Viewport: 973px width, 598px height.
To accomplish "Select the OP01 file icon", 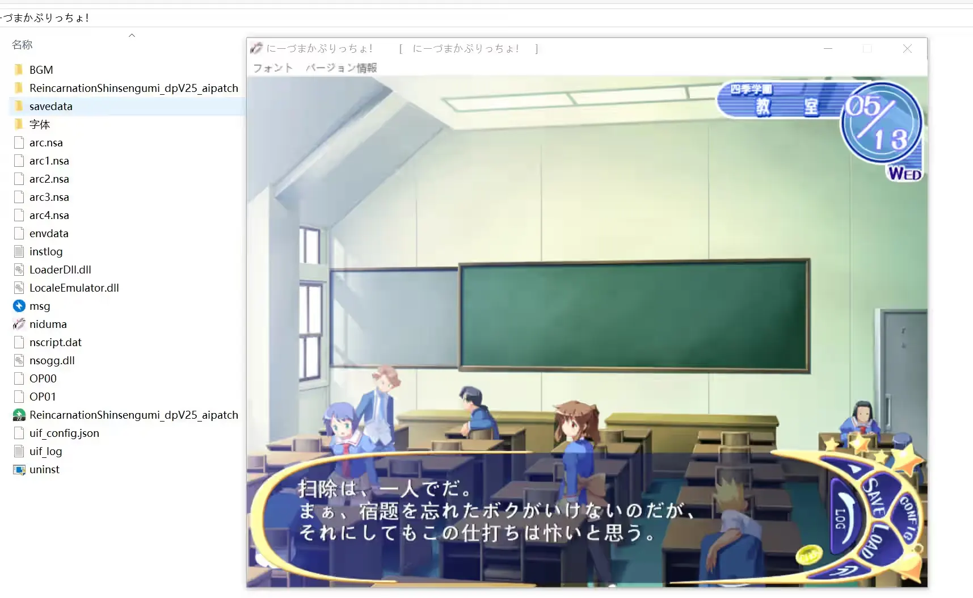I will (x=19, y=397).
